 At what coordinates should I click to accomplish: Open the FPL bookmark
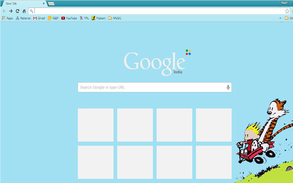click(84, 18)
